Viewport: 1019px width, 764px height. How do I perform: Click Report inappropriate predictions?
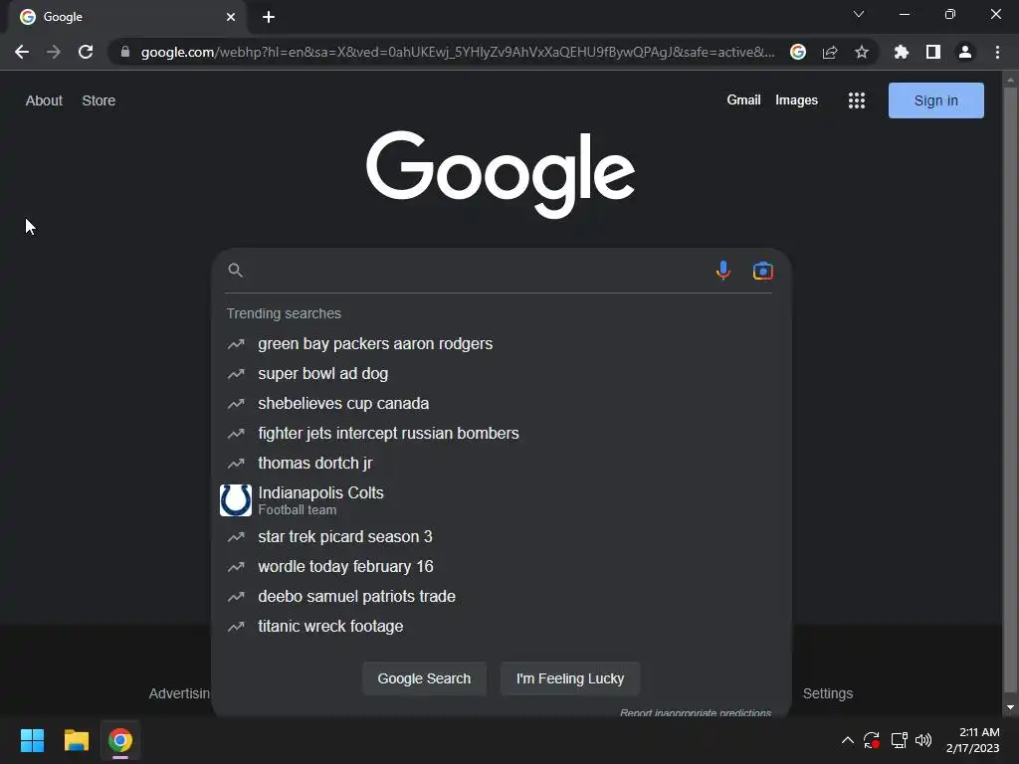696,712
